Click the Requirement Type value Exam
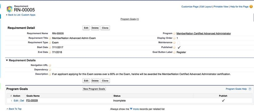 click(55, 42)
